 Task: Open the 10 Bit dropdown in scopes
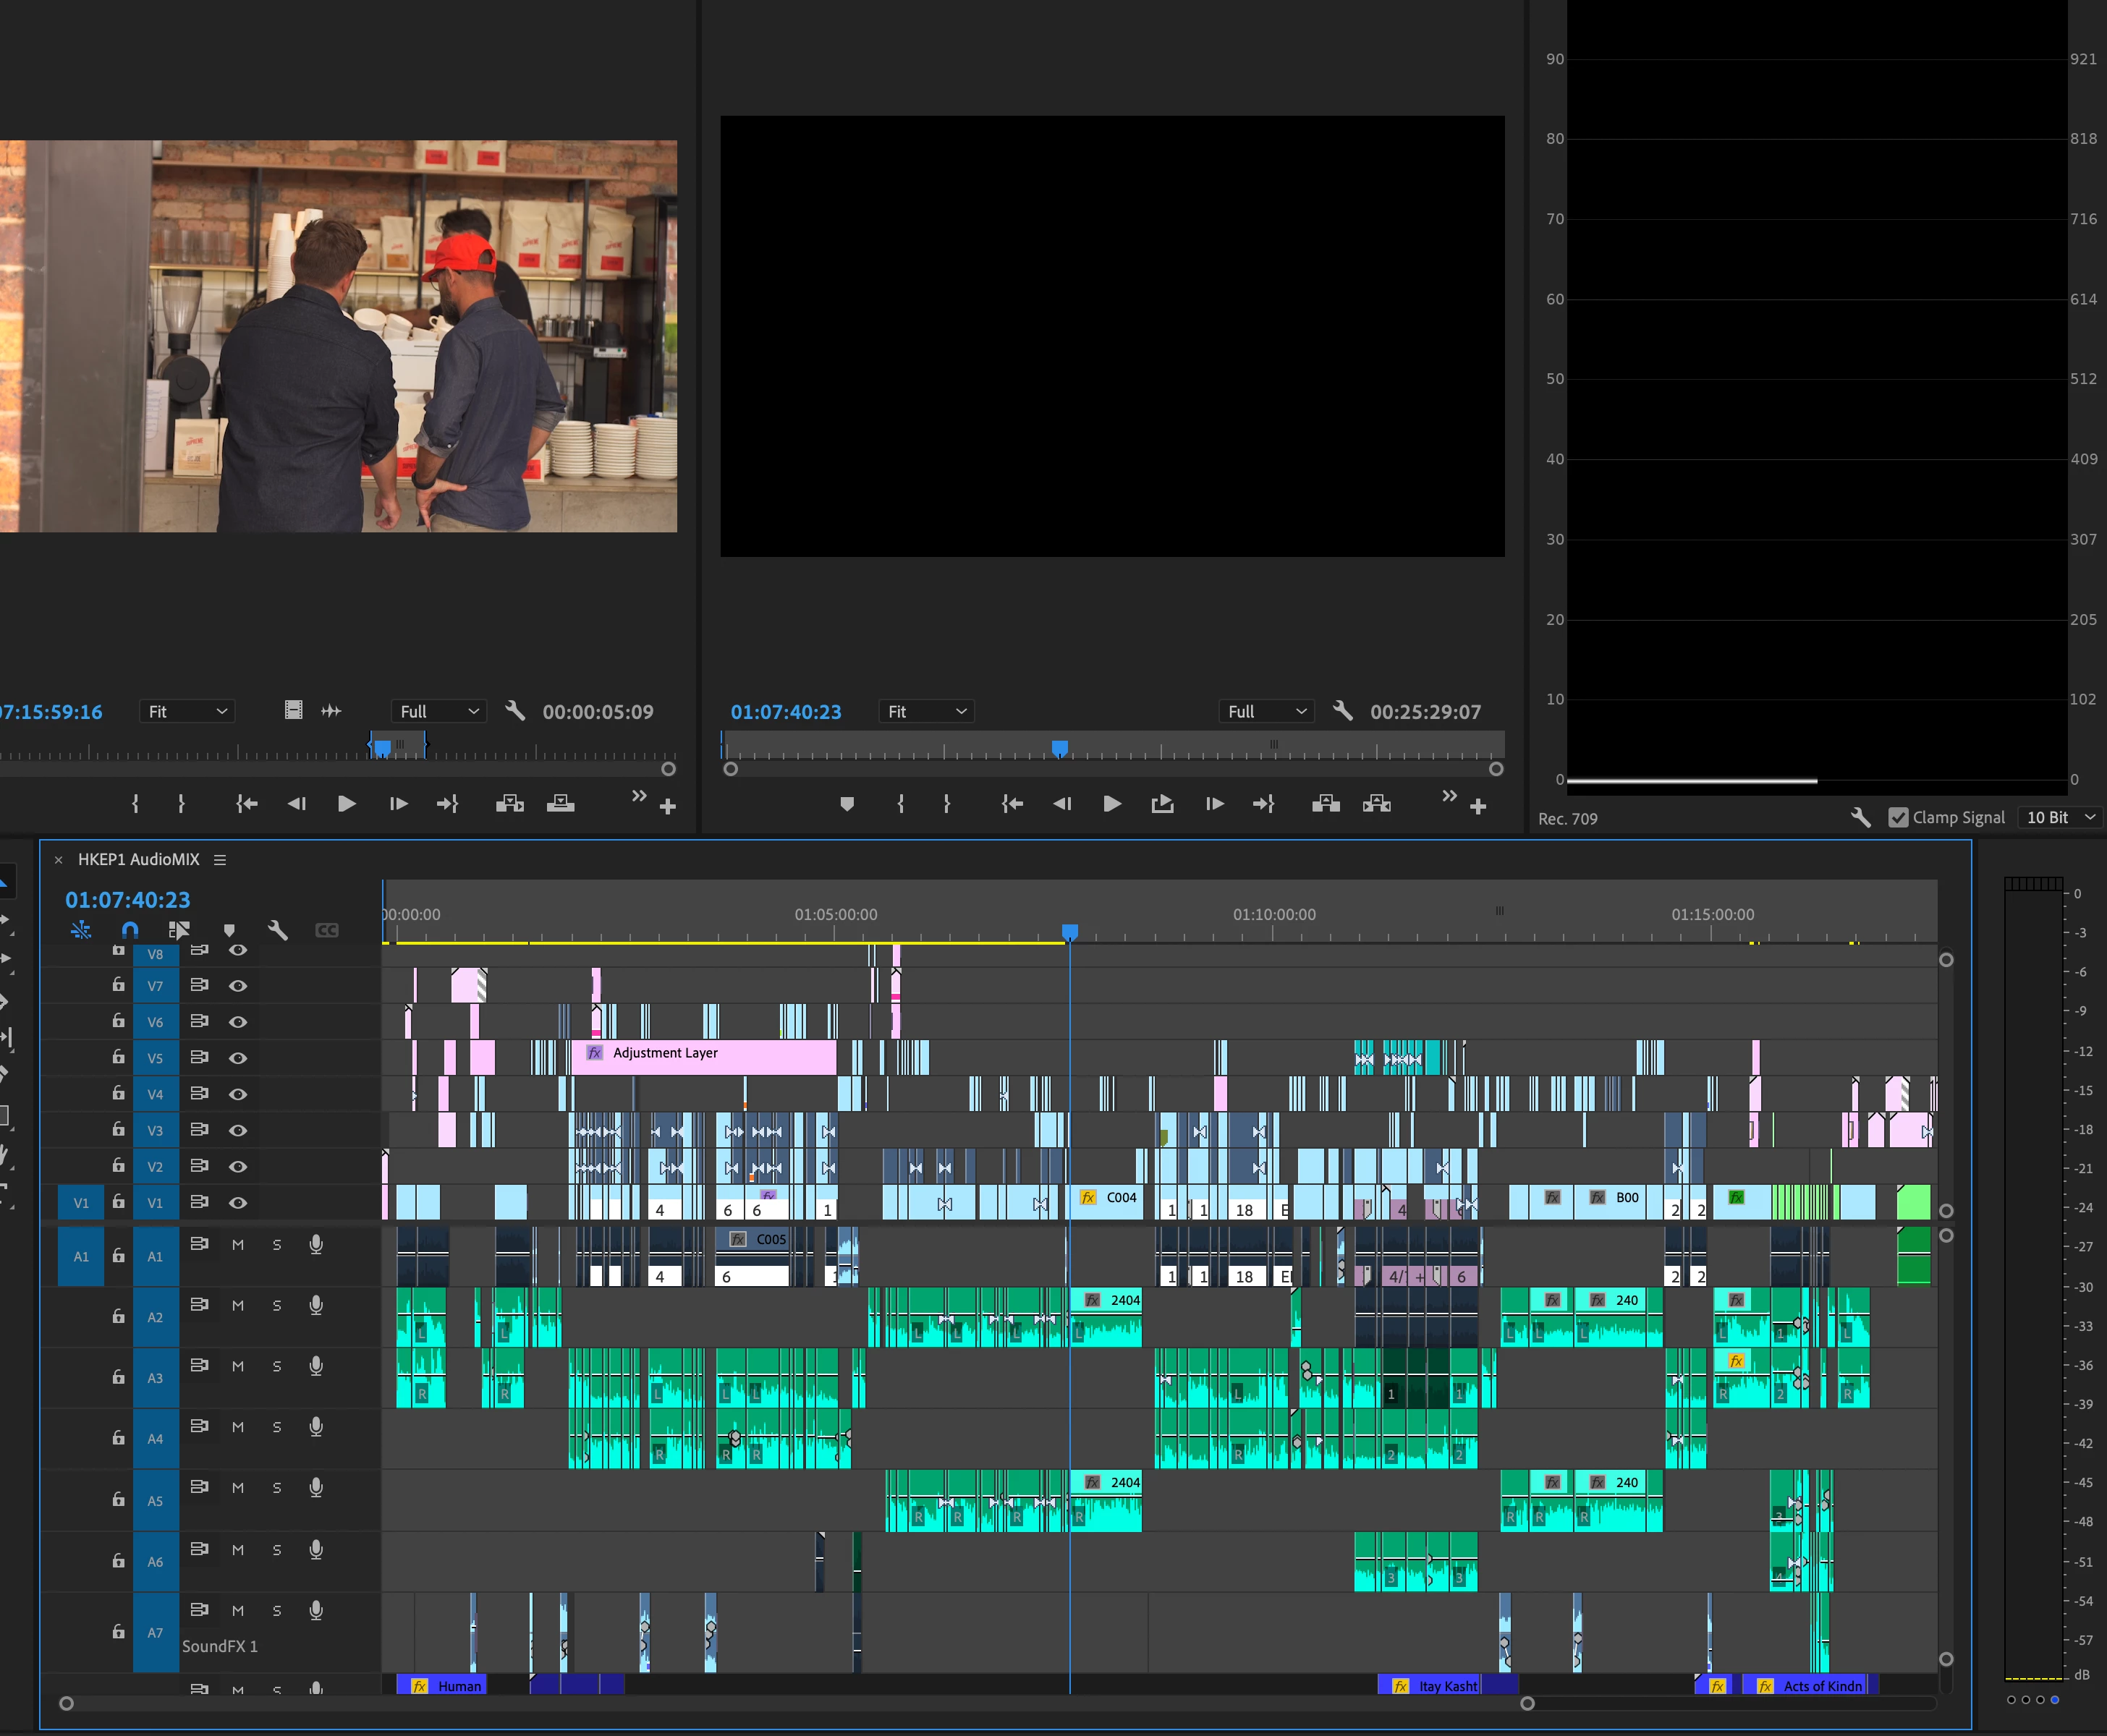pos(2060,818)
